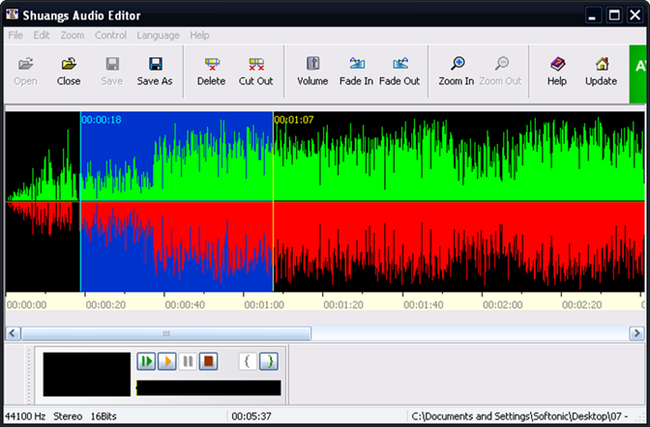Play the selection with green play button
This screenshot has width=650, height=427.
[x=147, y=361]
